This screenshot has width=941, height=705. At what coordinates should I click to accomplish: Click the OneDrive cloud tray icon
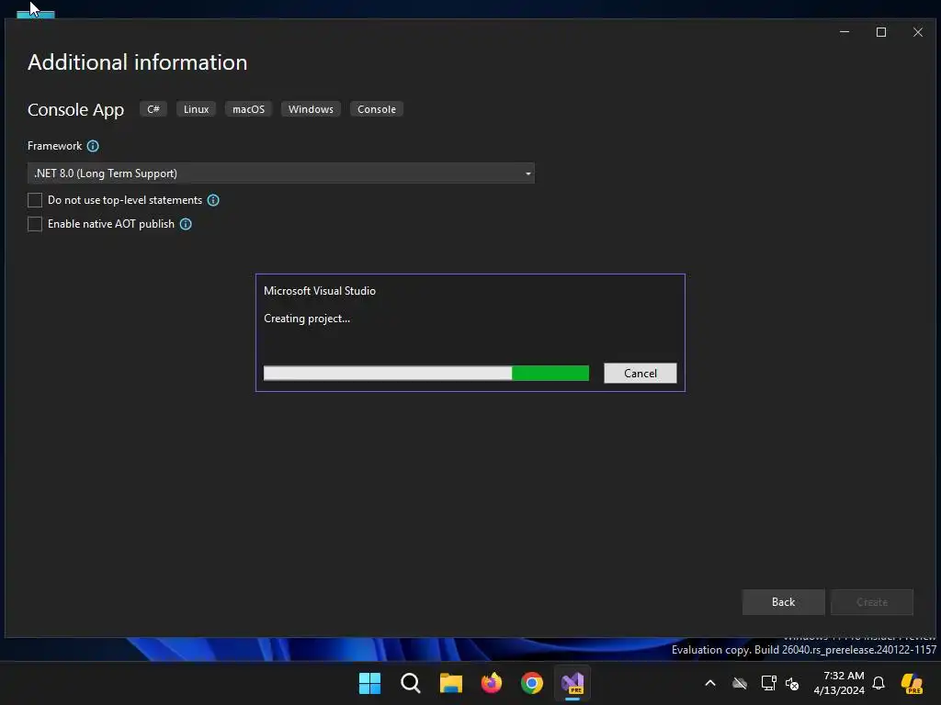pyautogui.click(x=740, y=683)
